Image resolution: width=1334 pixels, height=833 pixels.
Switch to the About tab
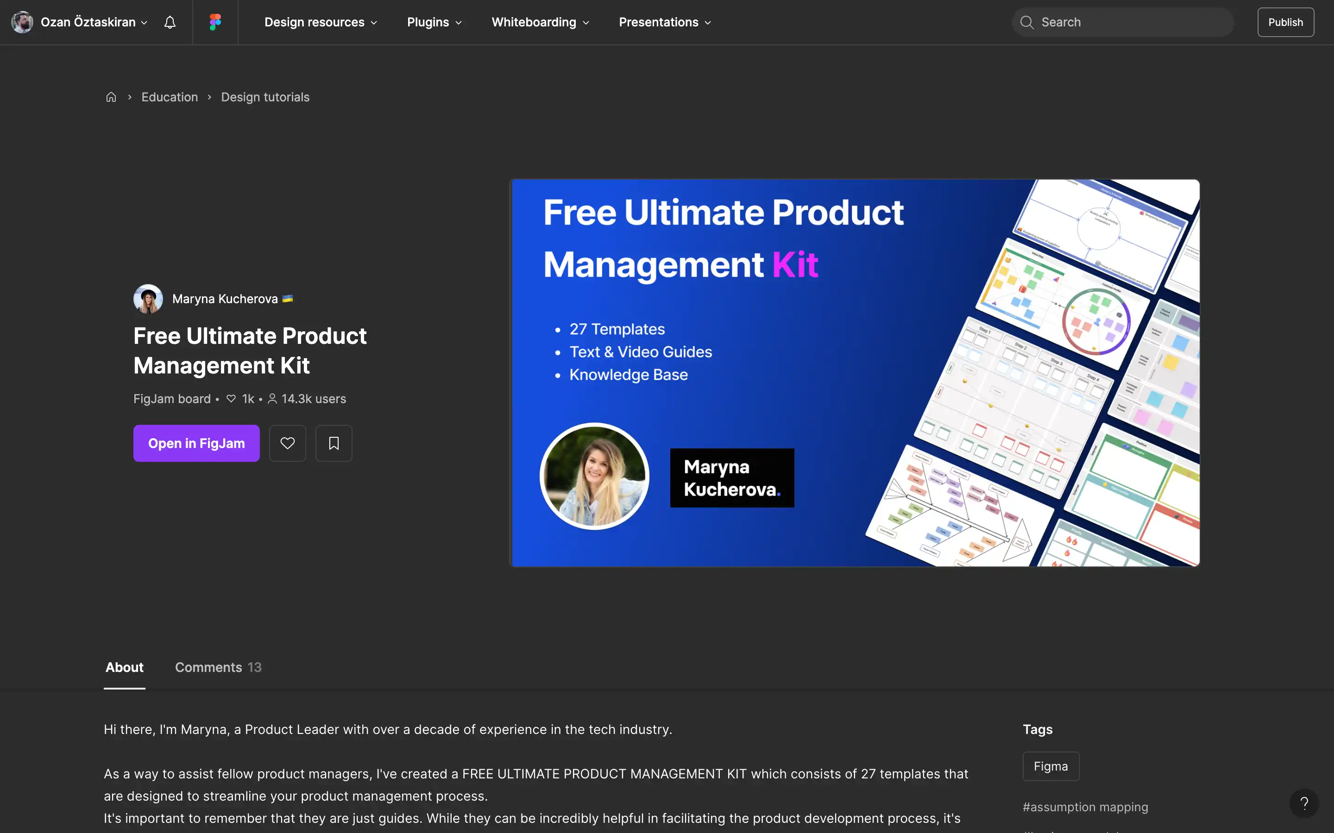click(x=125, y=667)
